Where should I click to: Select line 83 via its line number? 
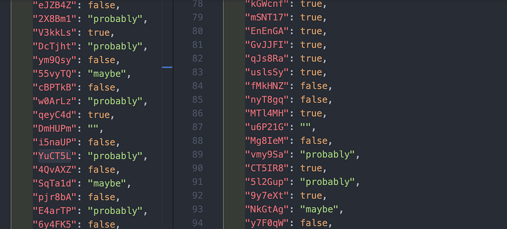click(x=198, y=72)
